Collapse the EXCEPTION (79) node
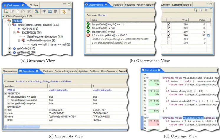 (x=14, y=33)
